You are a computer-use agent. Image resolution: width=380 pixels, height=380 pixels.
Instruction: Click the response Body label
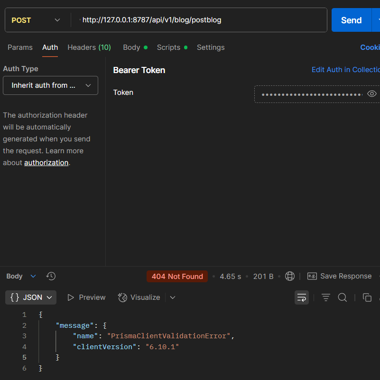(x=14, y=276)
